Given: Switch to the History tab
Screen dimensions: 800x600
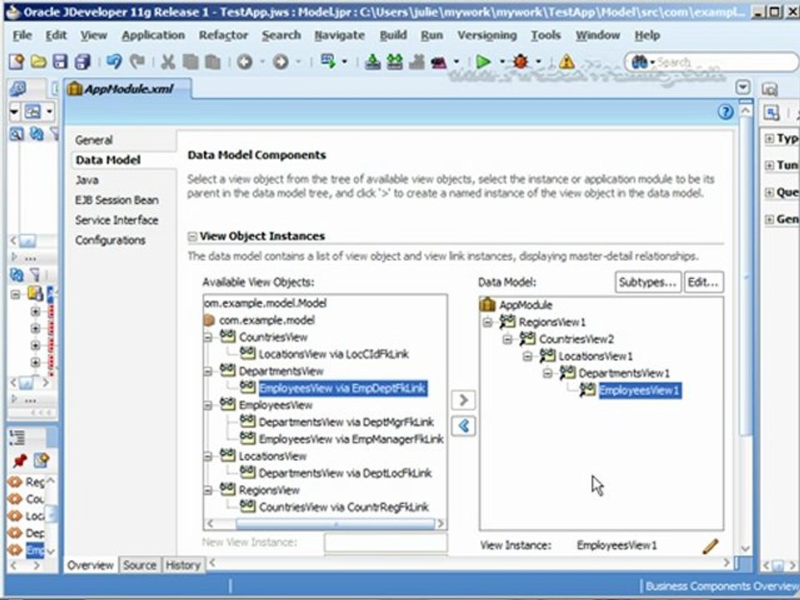Looking at the screenshot, I should 182,565.
